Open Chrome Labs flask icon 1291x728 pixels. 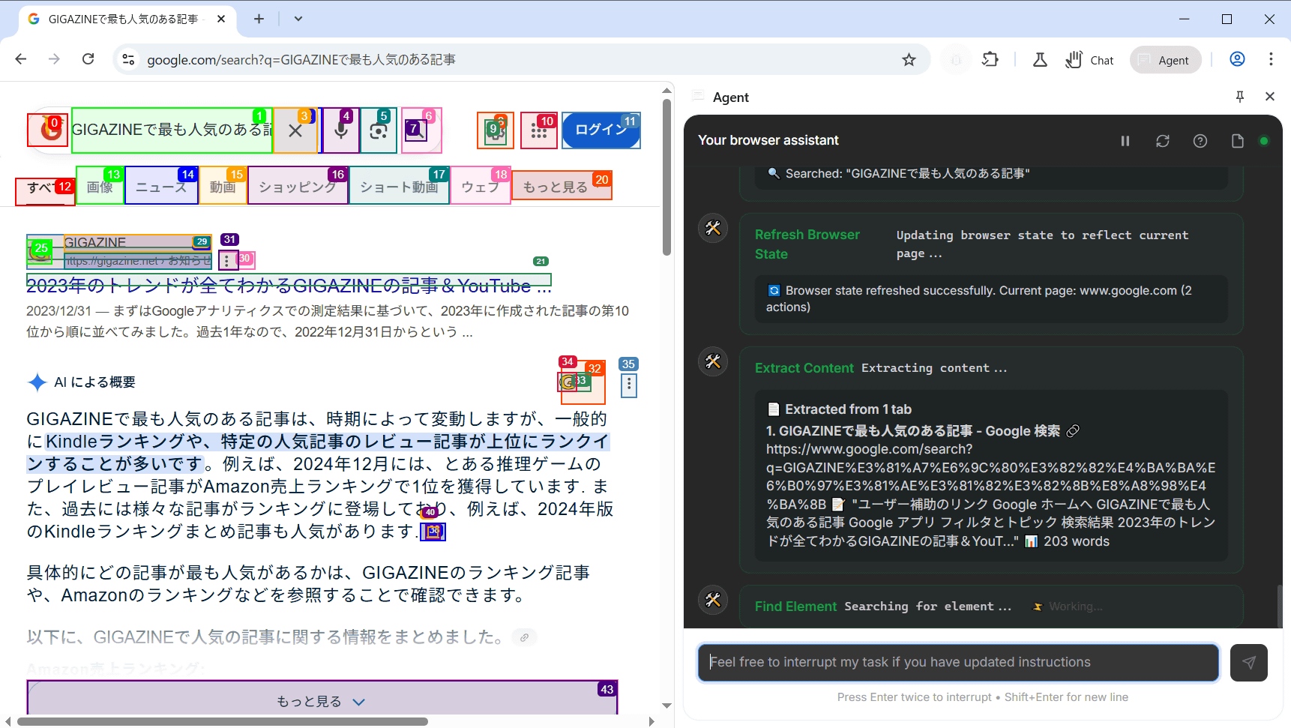(x=1040, y=60)
